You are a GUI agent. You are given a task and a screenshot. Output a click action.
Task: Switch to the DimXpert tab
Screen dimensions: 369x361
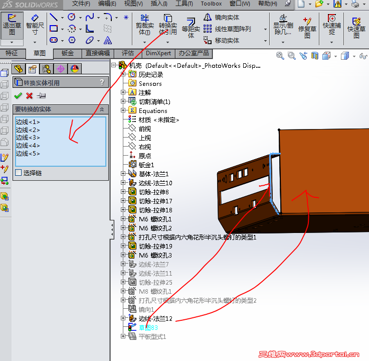158,54
